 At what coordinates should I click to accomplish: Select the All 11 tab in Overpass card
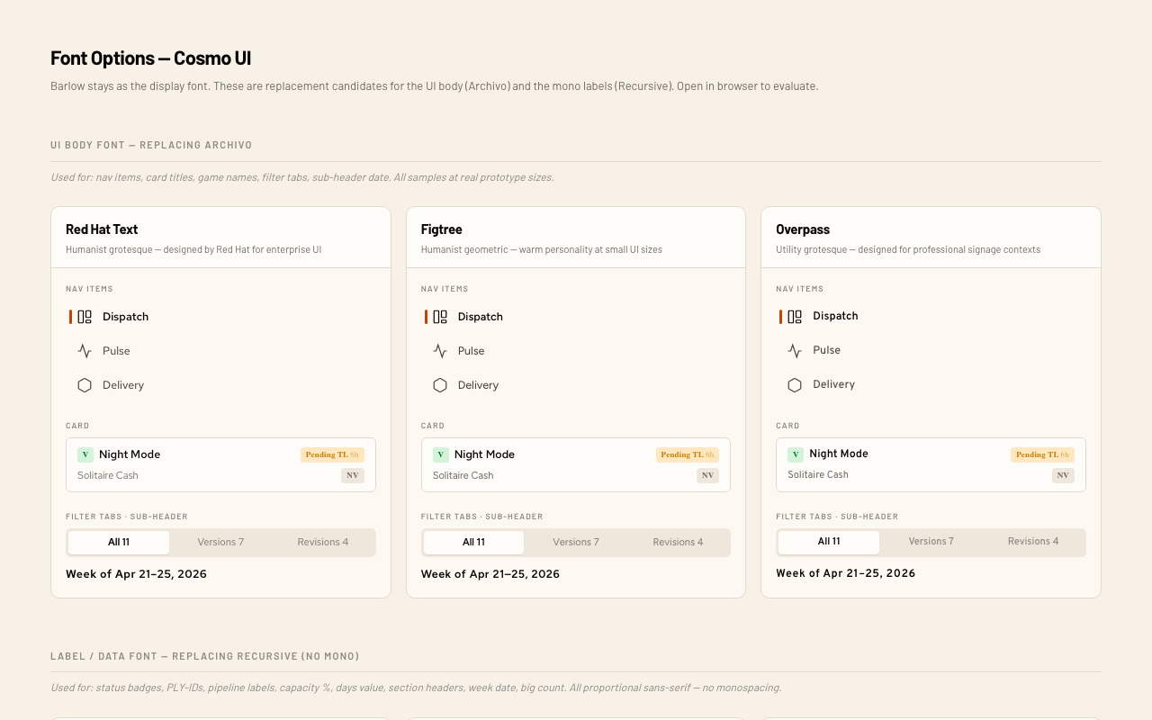[829, 542]
